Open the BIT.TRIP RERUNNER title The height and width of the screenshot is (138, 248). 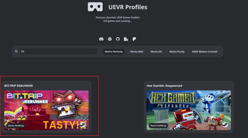18,86
